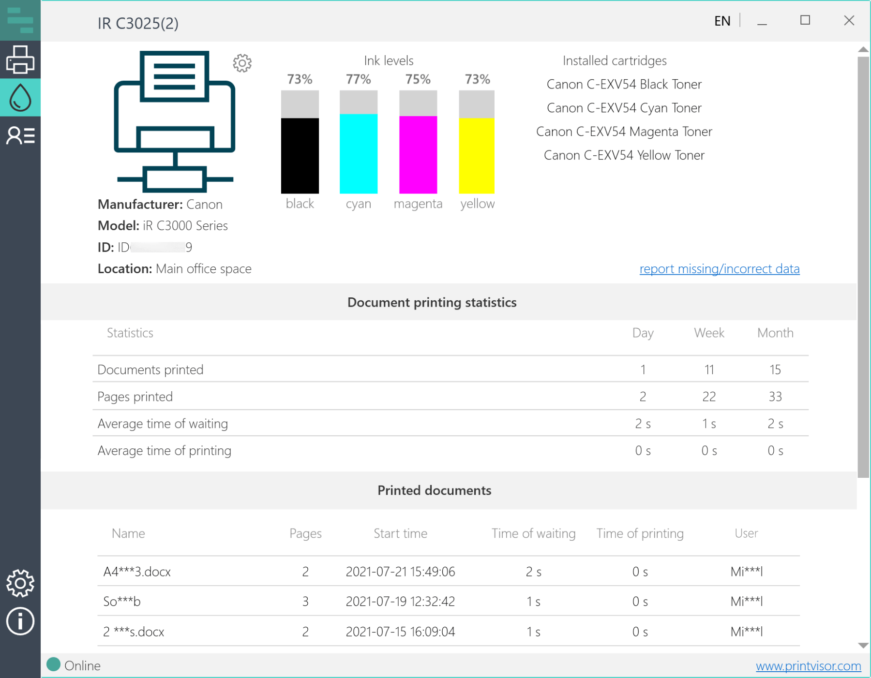
Task: Show the info icon in sidebar
Action: point(20,621)
